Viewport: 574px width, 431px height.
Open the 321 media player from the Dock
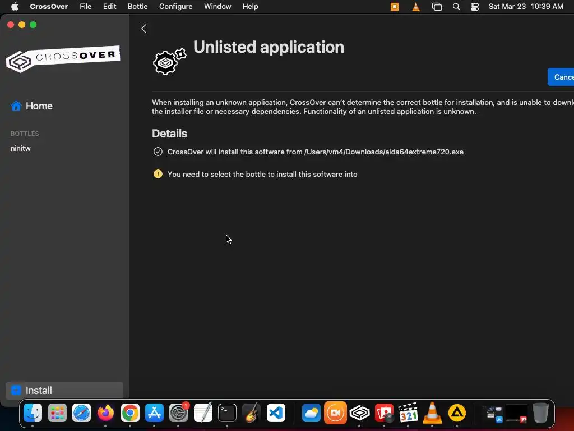pos(408,413)
